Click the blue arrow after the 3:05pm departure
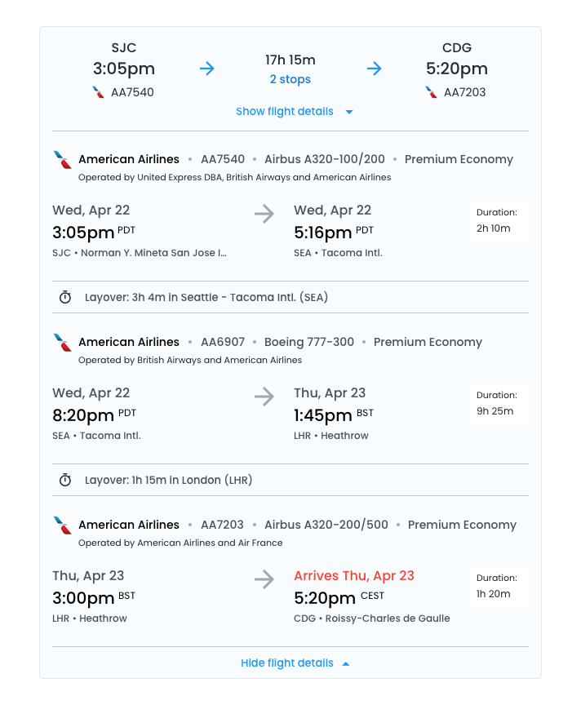This screenshot has height=705, width=581. (x=207, y=69)
